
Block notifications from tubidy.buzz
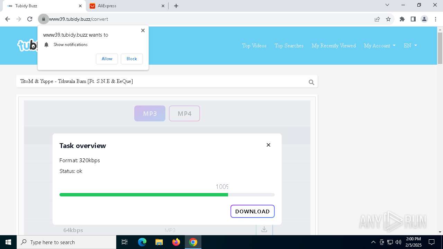pos(132,59)
